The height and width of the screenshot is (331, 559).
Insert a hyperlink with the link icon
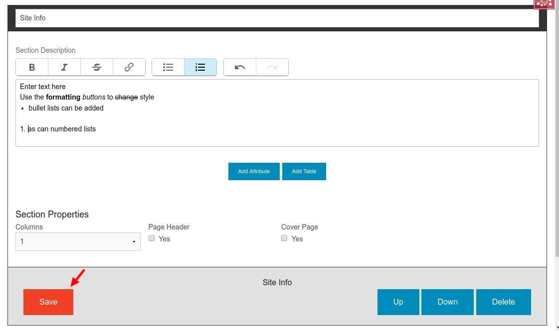(x=129, y=67)
